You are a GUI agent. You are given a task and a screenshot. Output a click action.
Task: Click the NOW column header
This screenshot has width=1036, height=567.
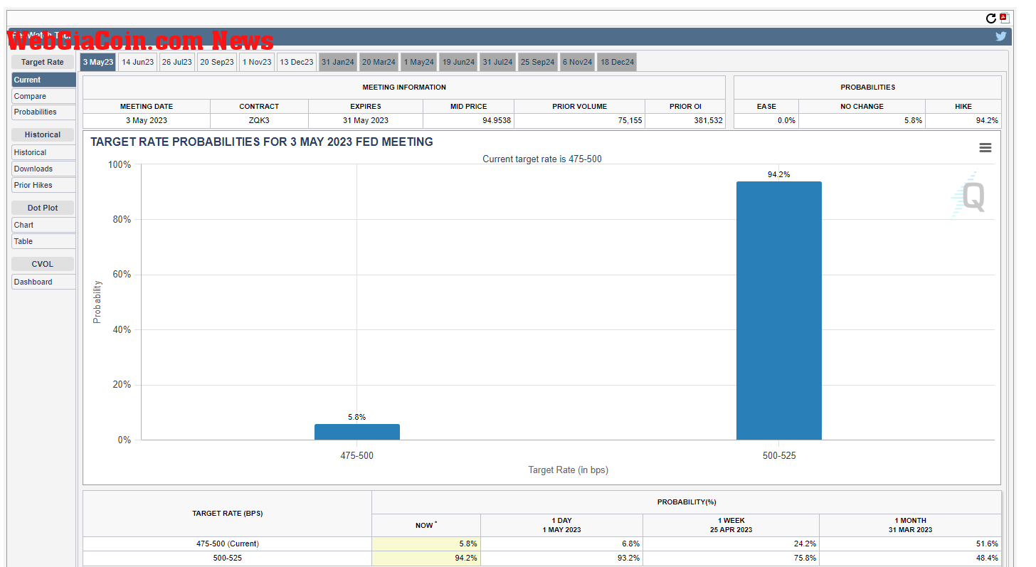coord(426,525)
